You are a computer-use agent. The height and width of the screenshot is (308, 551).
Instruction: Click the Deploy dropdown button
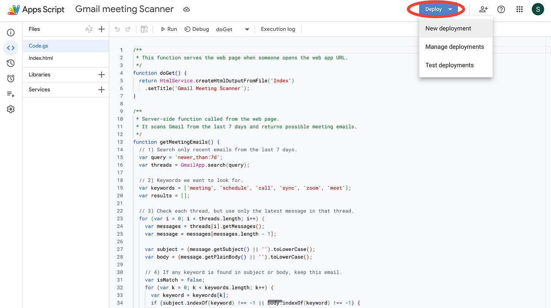tap(439, 9)
